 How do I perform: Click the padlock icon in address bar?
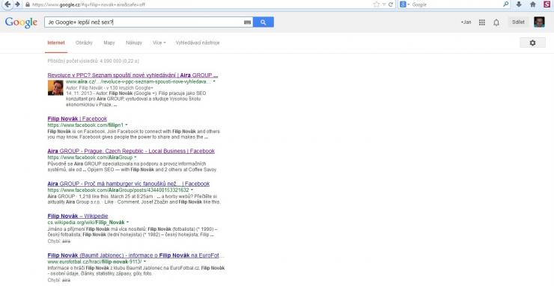[27, 4]
